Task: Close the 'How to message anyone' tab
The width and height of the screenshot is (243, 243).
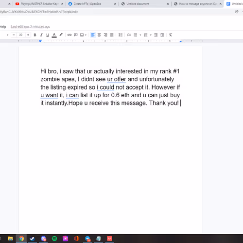Action: point(221,4)
